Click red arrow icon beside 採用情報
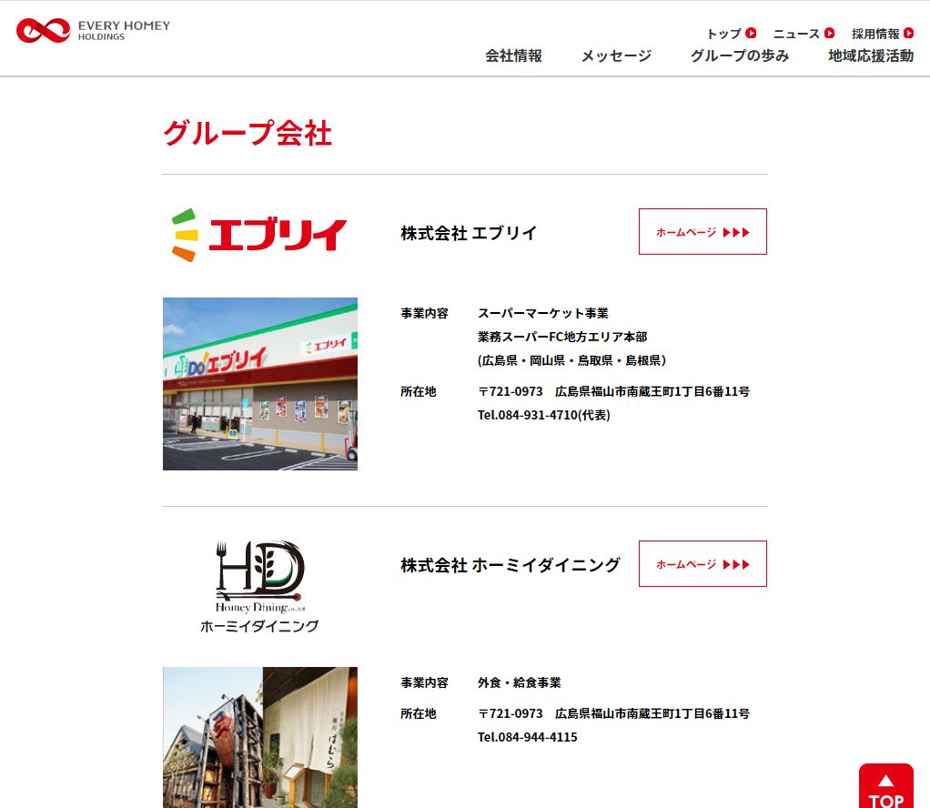Screen dimensions: 930x808 [908, 34]
